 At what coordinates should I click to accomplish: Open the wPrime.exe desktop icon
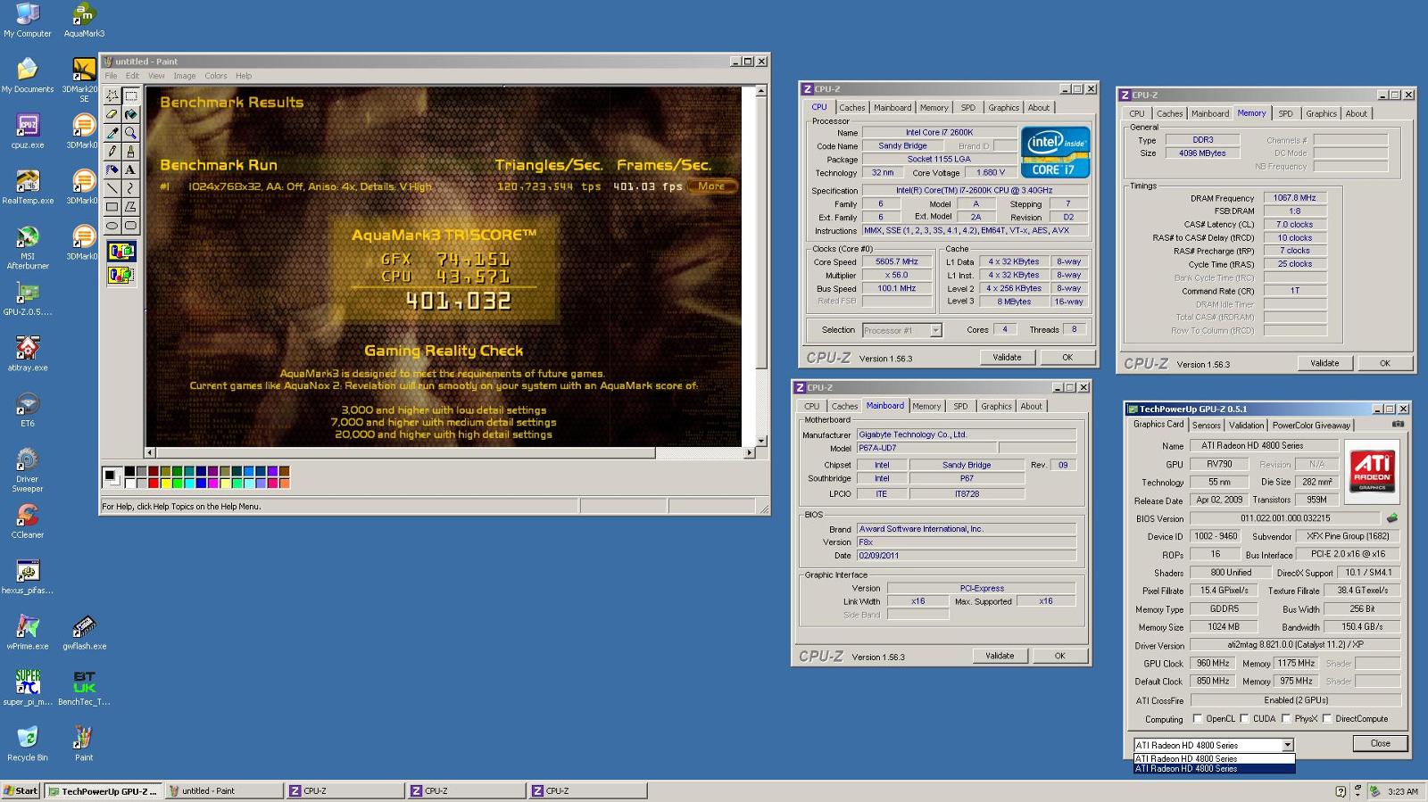28,633
